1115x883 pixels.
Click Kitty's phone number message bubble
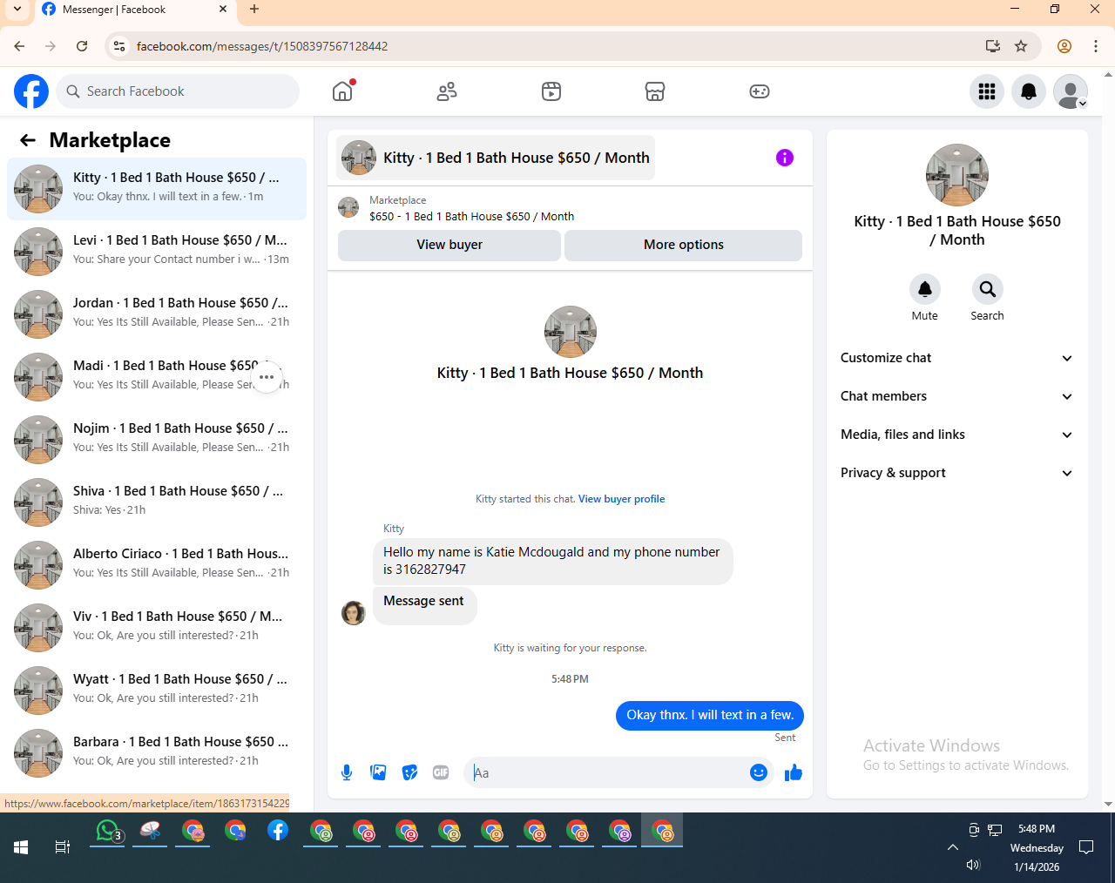[x=553, y=561]
